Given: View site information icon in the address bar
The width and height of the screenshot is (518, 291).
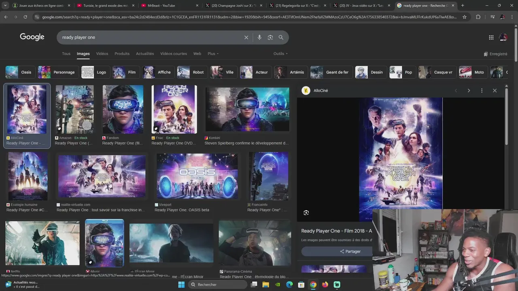Looking at the screenshot, I should click(37, 17).
